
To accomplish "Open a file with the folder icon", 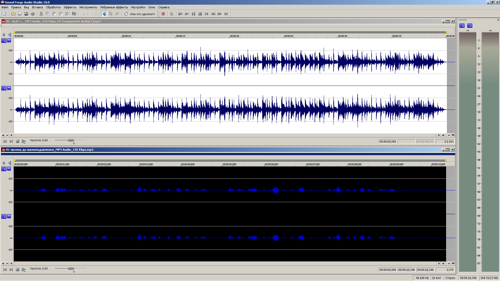I will [13, 14].
